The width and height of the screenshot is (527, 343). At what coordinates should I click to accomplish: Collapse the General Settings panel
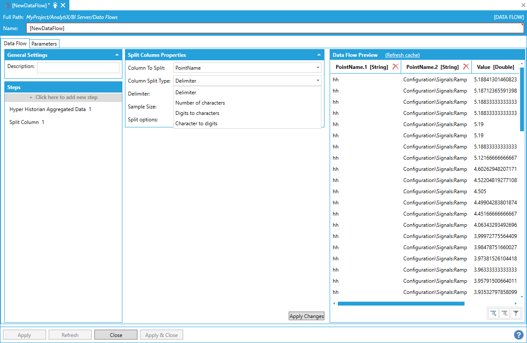(x=117, y=55)
